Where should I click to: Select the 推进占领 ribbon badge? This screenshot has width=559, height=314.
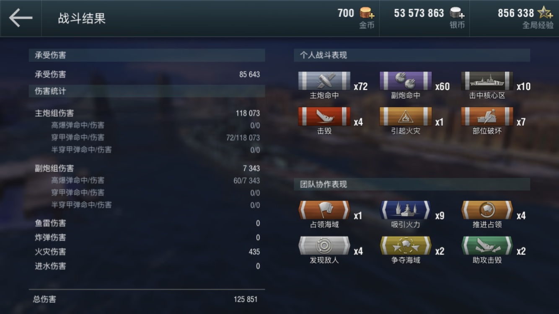tap(487, 210)
